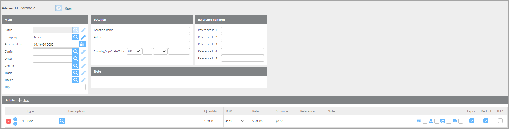Move detail row up with the up arrow
Screen dimensions: 509x129
click(15, 119)
